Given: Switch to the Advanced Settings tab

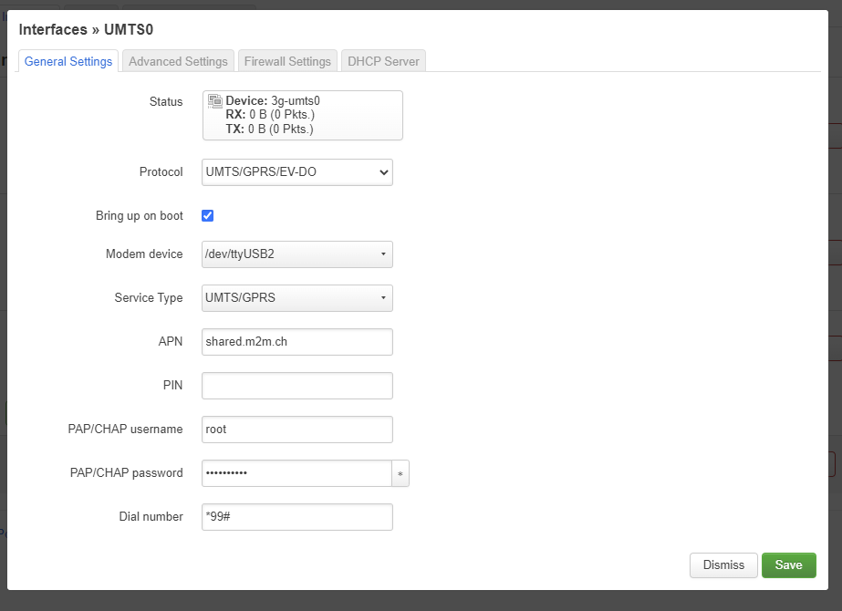Looking at the screenshot, I should click(178, 61).
